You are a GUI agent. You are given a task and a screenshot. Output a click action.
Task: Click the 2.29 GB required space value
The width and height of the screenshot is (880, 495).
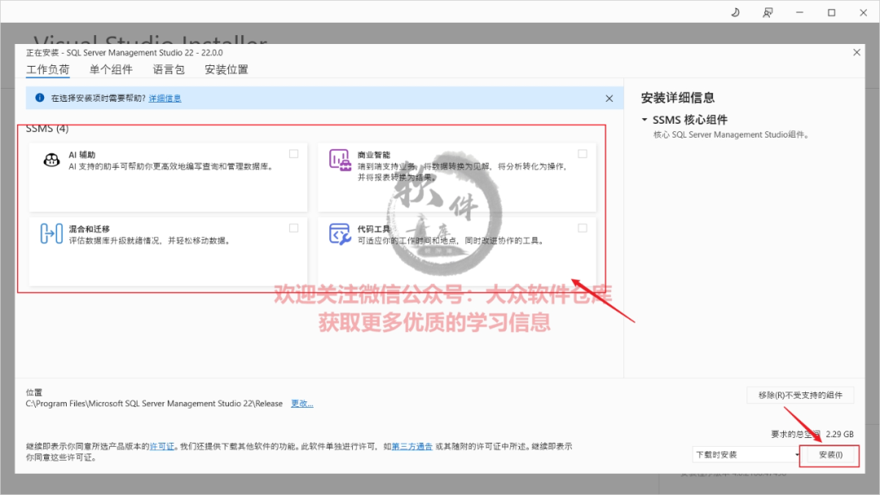tap(839, 434)
